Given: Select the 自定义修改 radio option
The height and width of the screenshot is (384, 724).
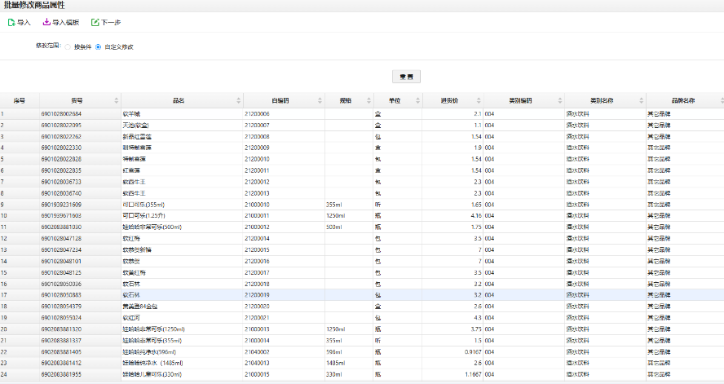Looking at the screenshot, I should pos(99,46).
